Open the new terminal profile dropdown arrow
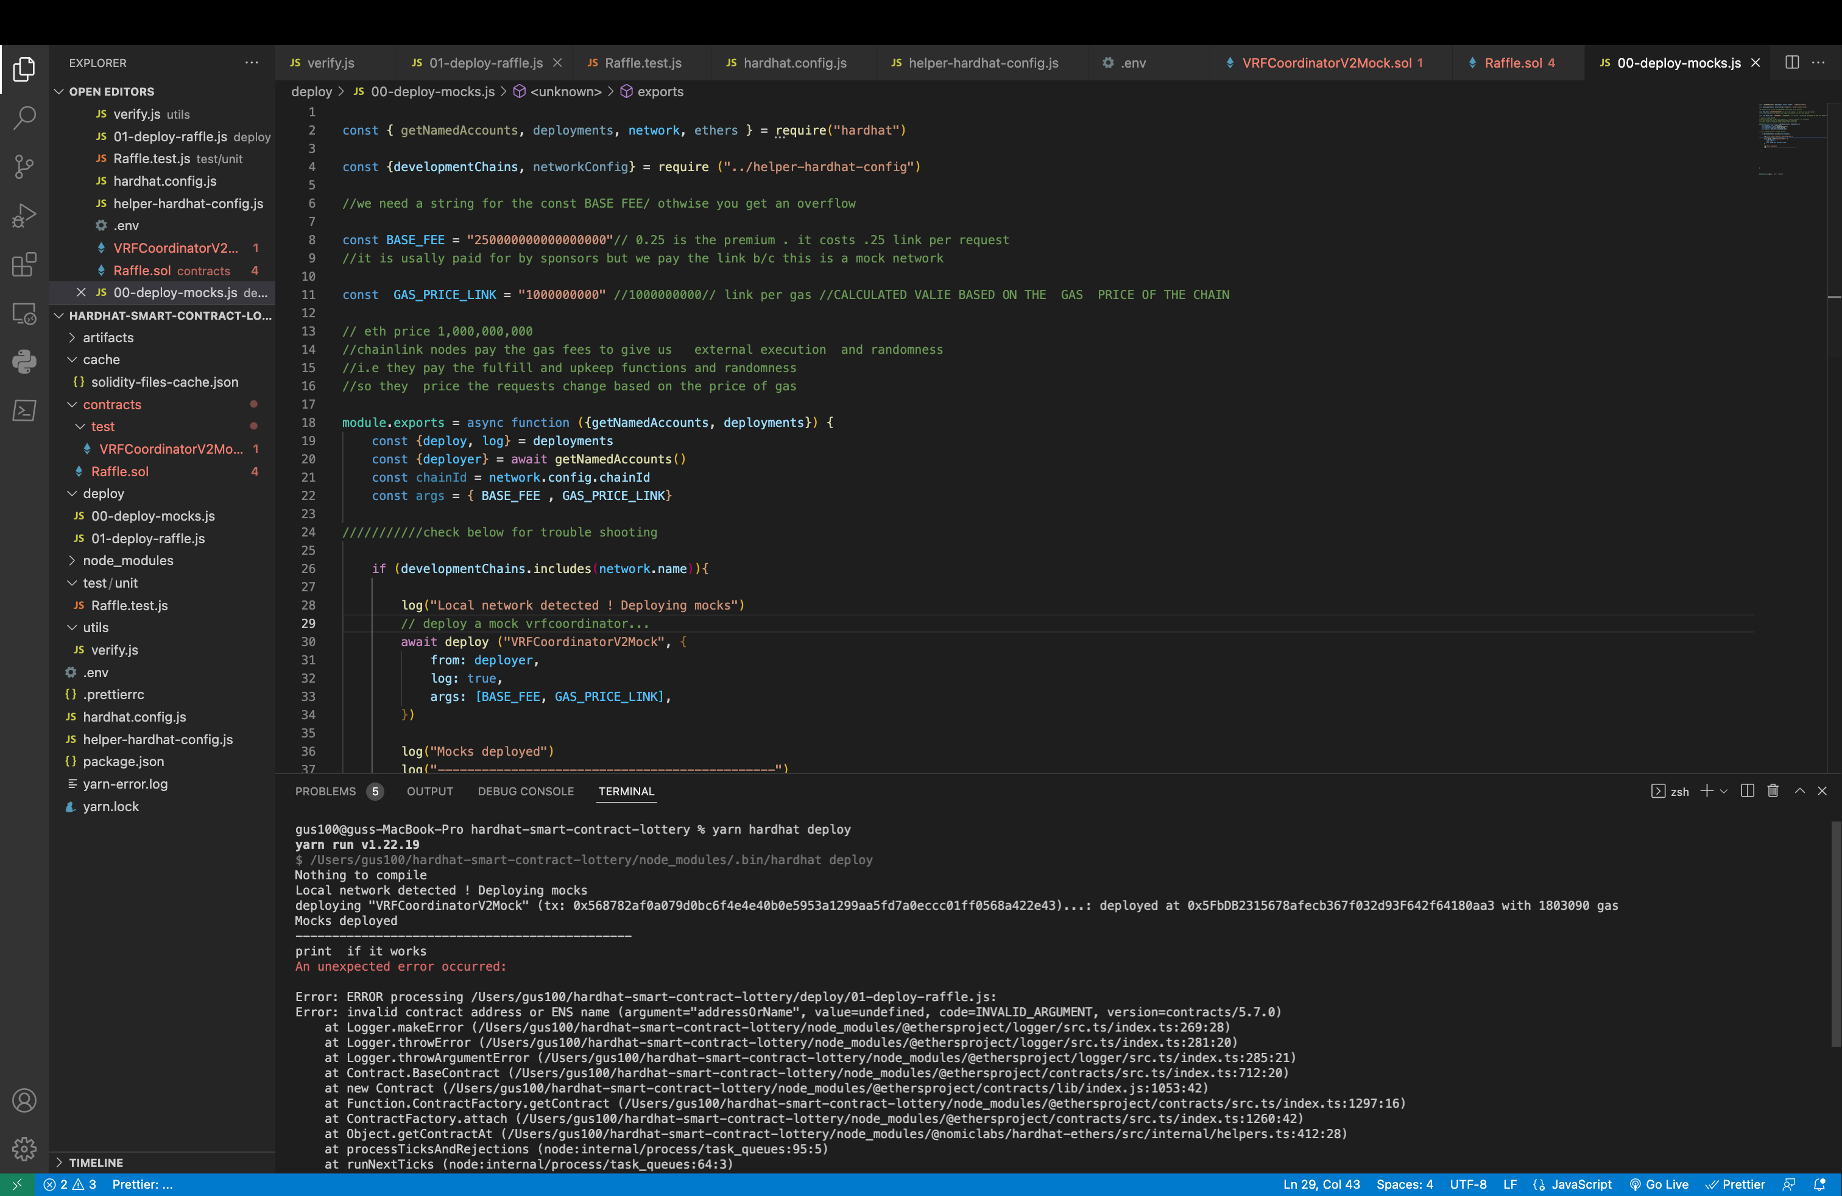The width and height of the screenshot is (1842, 1196). [x=1724, y=792]
